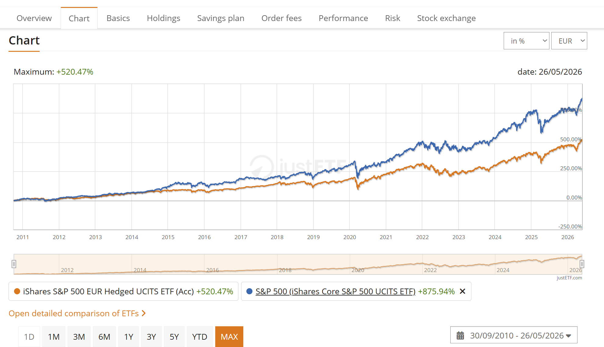This screenshot has height=347, width=604.
Task: Click the +875.94% performance value
Action: click(436, 292)
